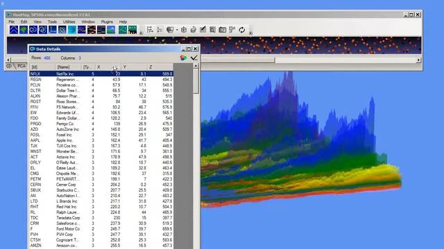444x249 pixels.
Task: Open the Tools menu
Action: pos(52,21)
